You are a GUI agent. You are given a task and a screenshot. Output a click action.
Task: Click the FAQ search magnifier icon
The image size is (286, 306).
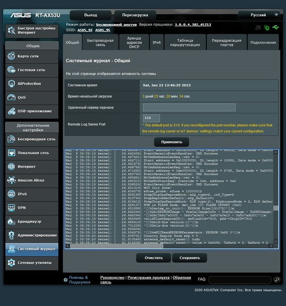point(277,279)
